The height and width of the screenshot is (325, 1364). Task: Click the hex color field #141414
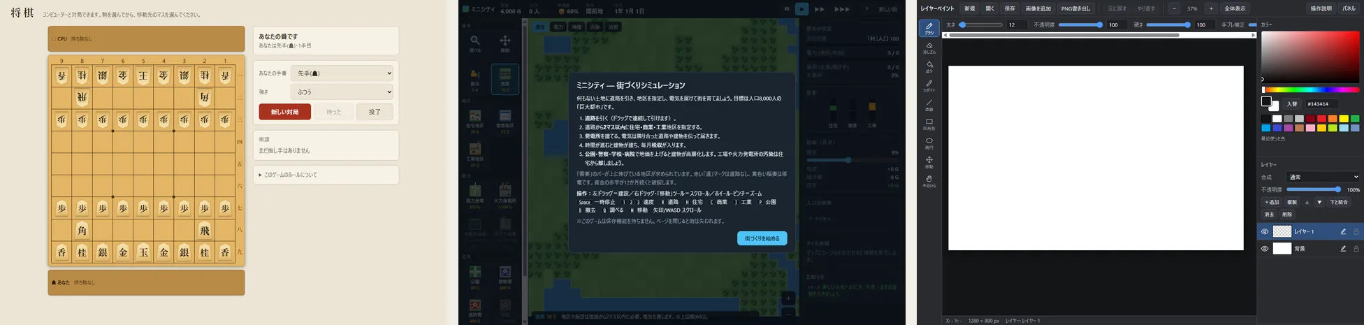tap(1321, 103)
